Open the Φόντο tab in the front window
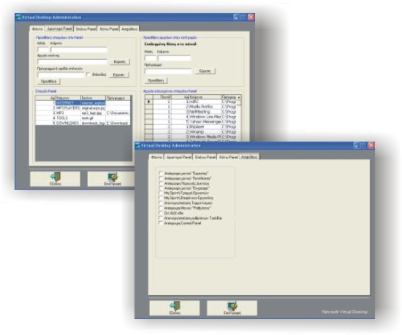This screenshot has width=402, height=335. click(156, 157)
